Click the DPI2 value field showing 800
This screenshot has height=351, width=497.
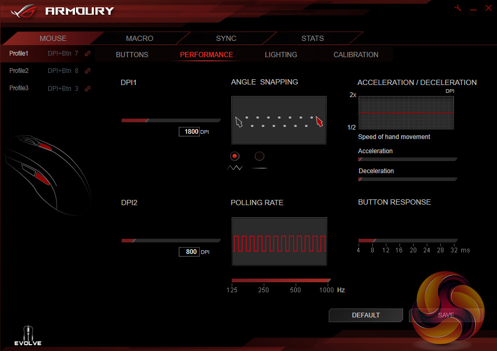[189, 252]
